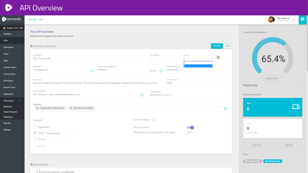Viewport: 308px width, 173px height.
Task: Select the Teams context radio button
Action: pos(35,133)
